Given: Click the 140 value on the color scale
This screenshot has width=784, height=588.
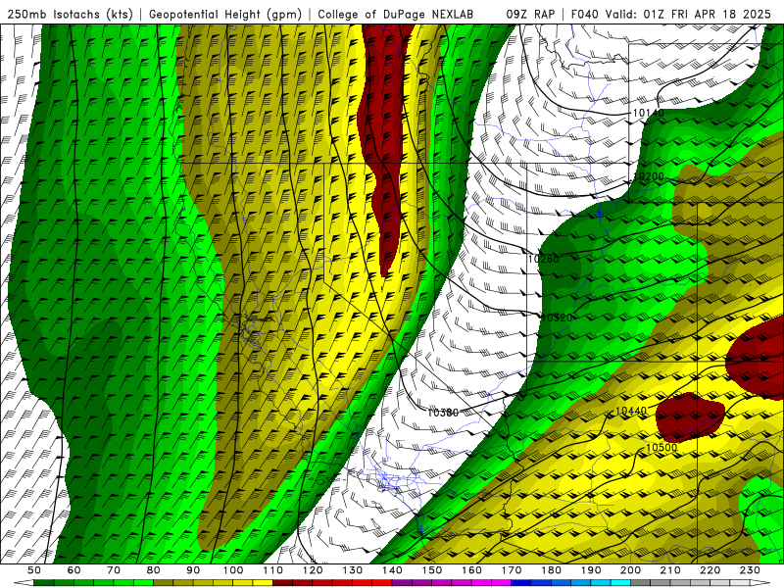Looking at the screenshot, I should [x=392, y=570].
